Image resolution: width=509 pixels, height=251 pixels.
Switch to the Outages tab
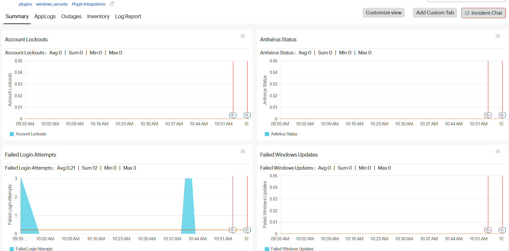71,16
